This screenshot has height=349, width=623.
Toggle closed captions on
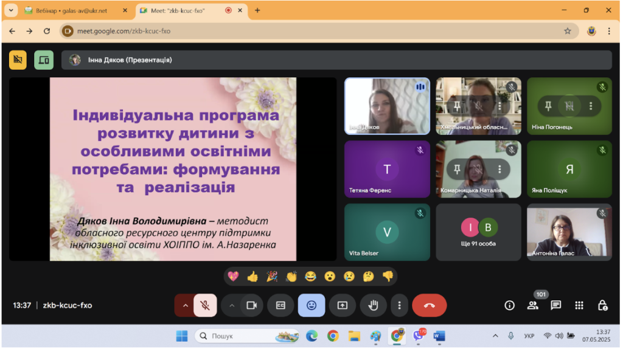[x=281, y=306]
